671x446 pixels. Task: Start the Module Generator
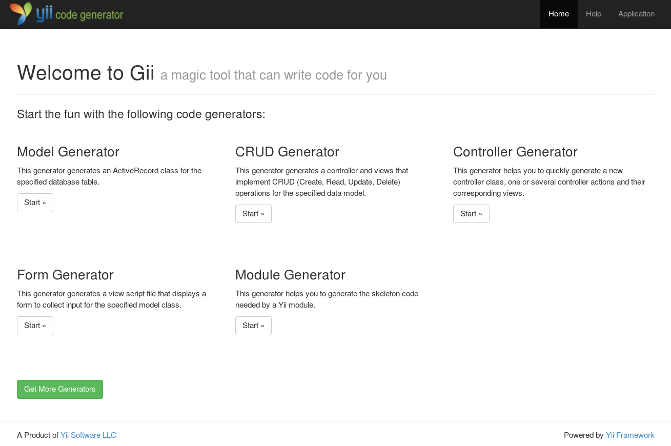click(253, 326)
